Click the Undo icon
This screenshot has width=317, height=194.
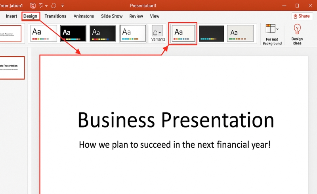(41, 6)
